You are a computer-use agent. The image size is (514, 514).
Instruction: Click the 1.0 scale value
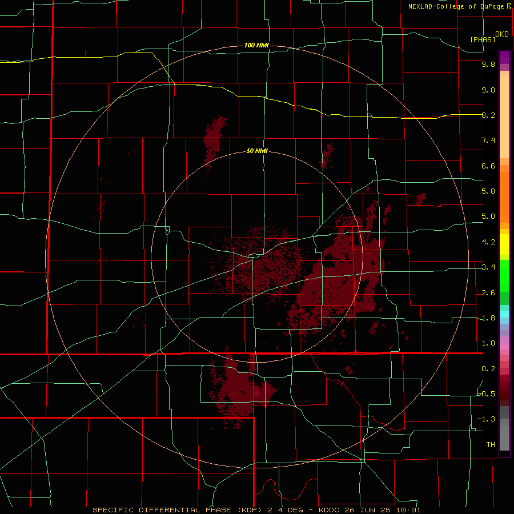coord(488,343)
